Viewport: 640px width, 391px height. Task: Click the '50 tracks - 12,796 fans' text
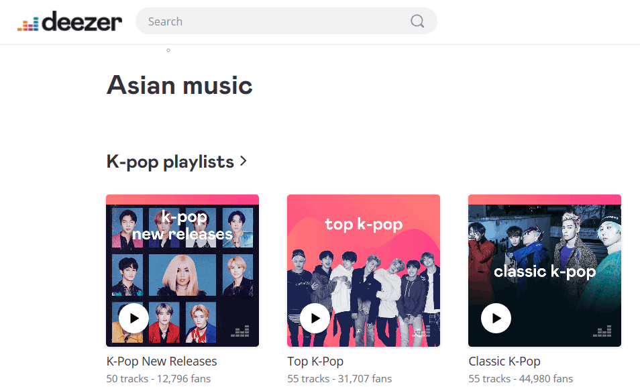158,379
